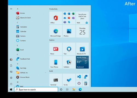Click the user account avatar

11,60
